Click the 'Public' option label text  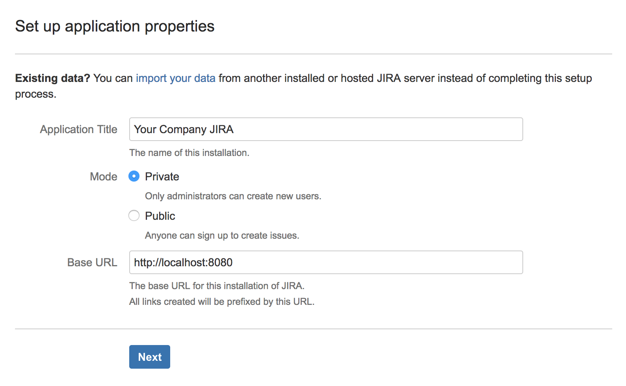click(160, 216)
